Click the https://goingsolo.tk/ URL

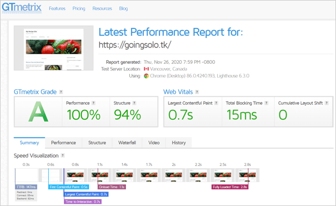[135, 45]
